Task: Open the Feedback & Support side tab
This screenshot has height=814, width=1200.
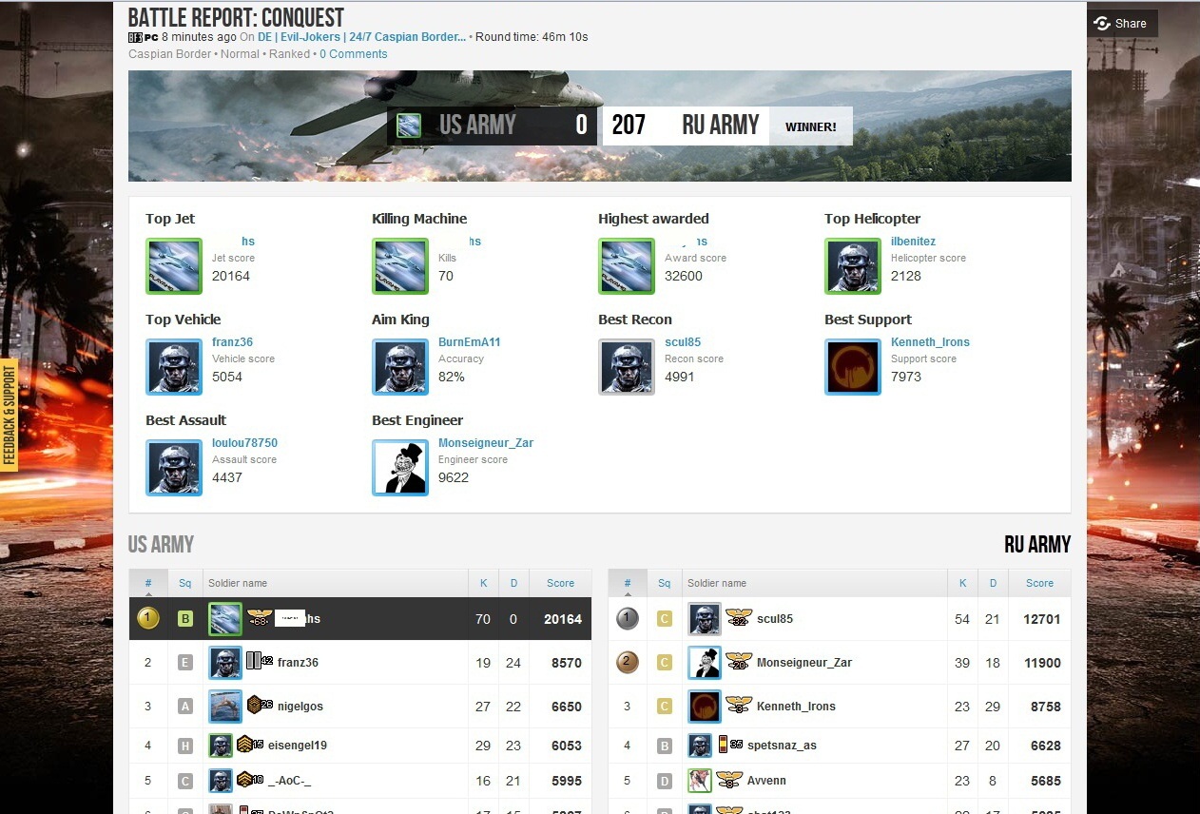Action: tap(10, 415)
